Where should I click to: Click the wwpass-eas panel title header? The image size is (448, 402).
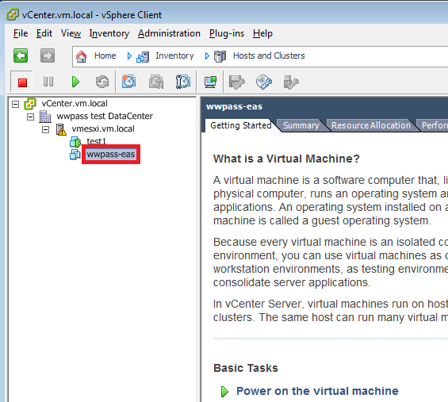pos(234,106)
